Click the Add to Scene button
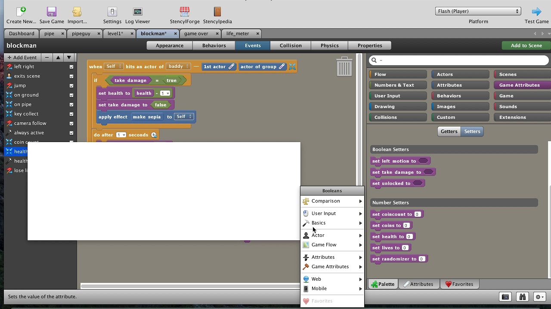Screen dimensions: 551x309 coord(526,45)
